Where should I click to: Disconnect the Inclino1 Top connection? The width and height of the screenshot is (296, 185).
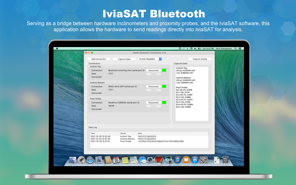153,70
